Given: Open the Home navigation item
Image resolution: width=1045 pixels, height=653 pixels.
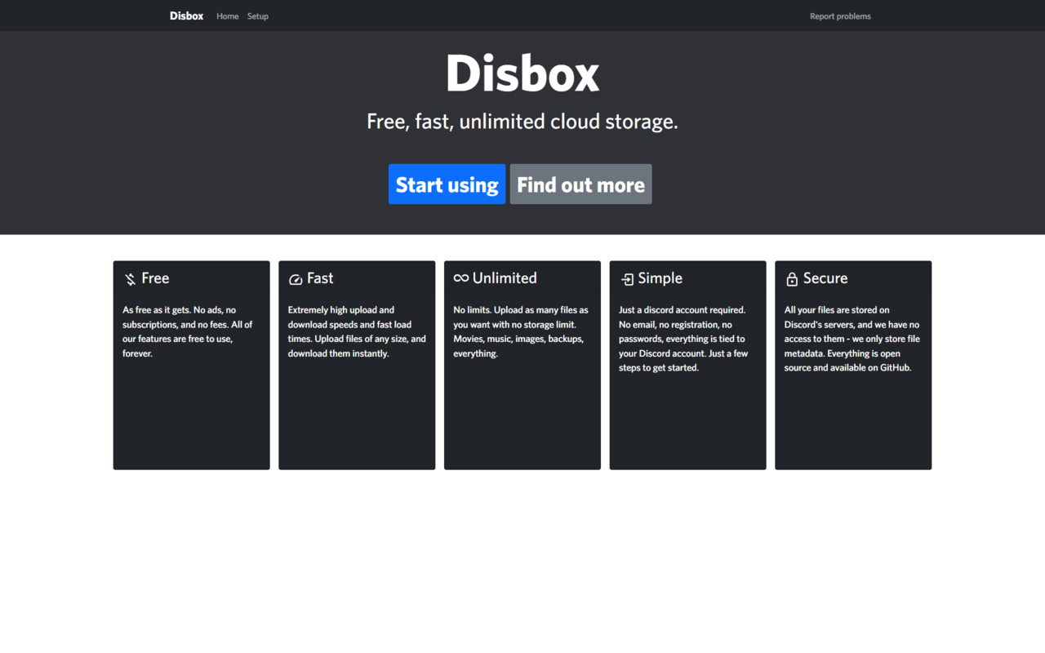Looking at the screenshot, I should click(x=227, y=16).
